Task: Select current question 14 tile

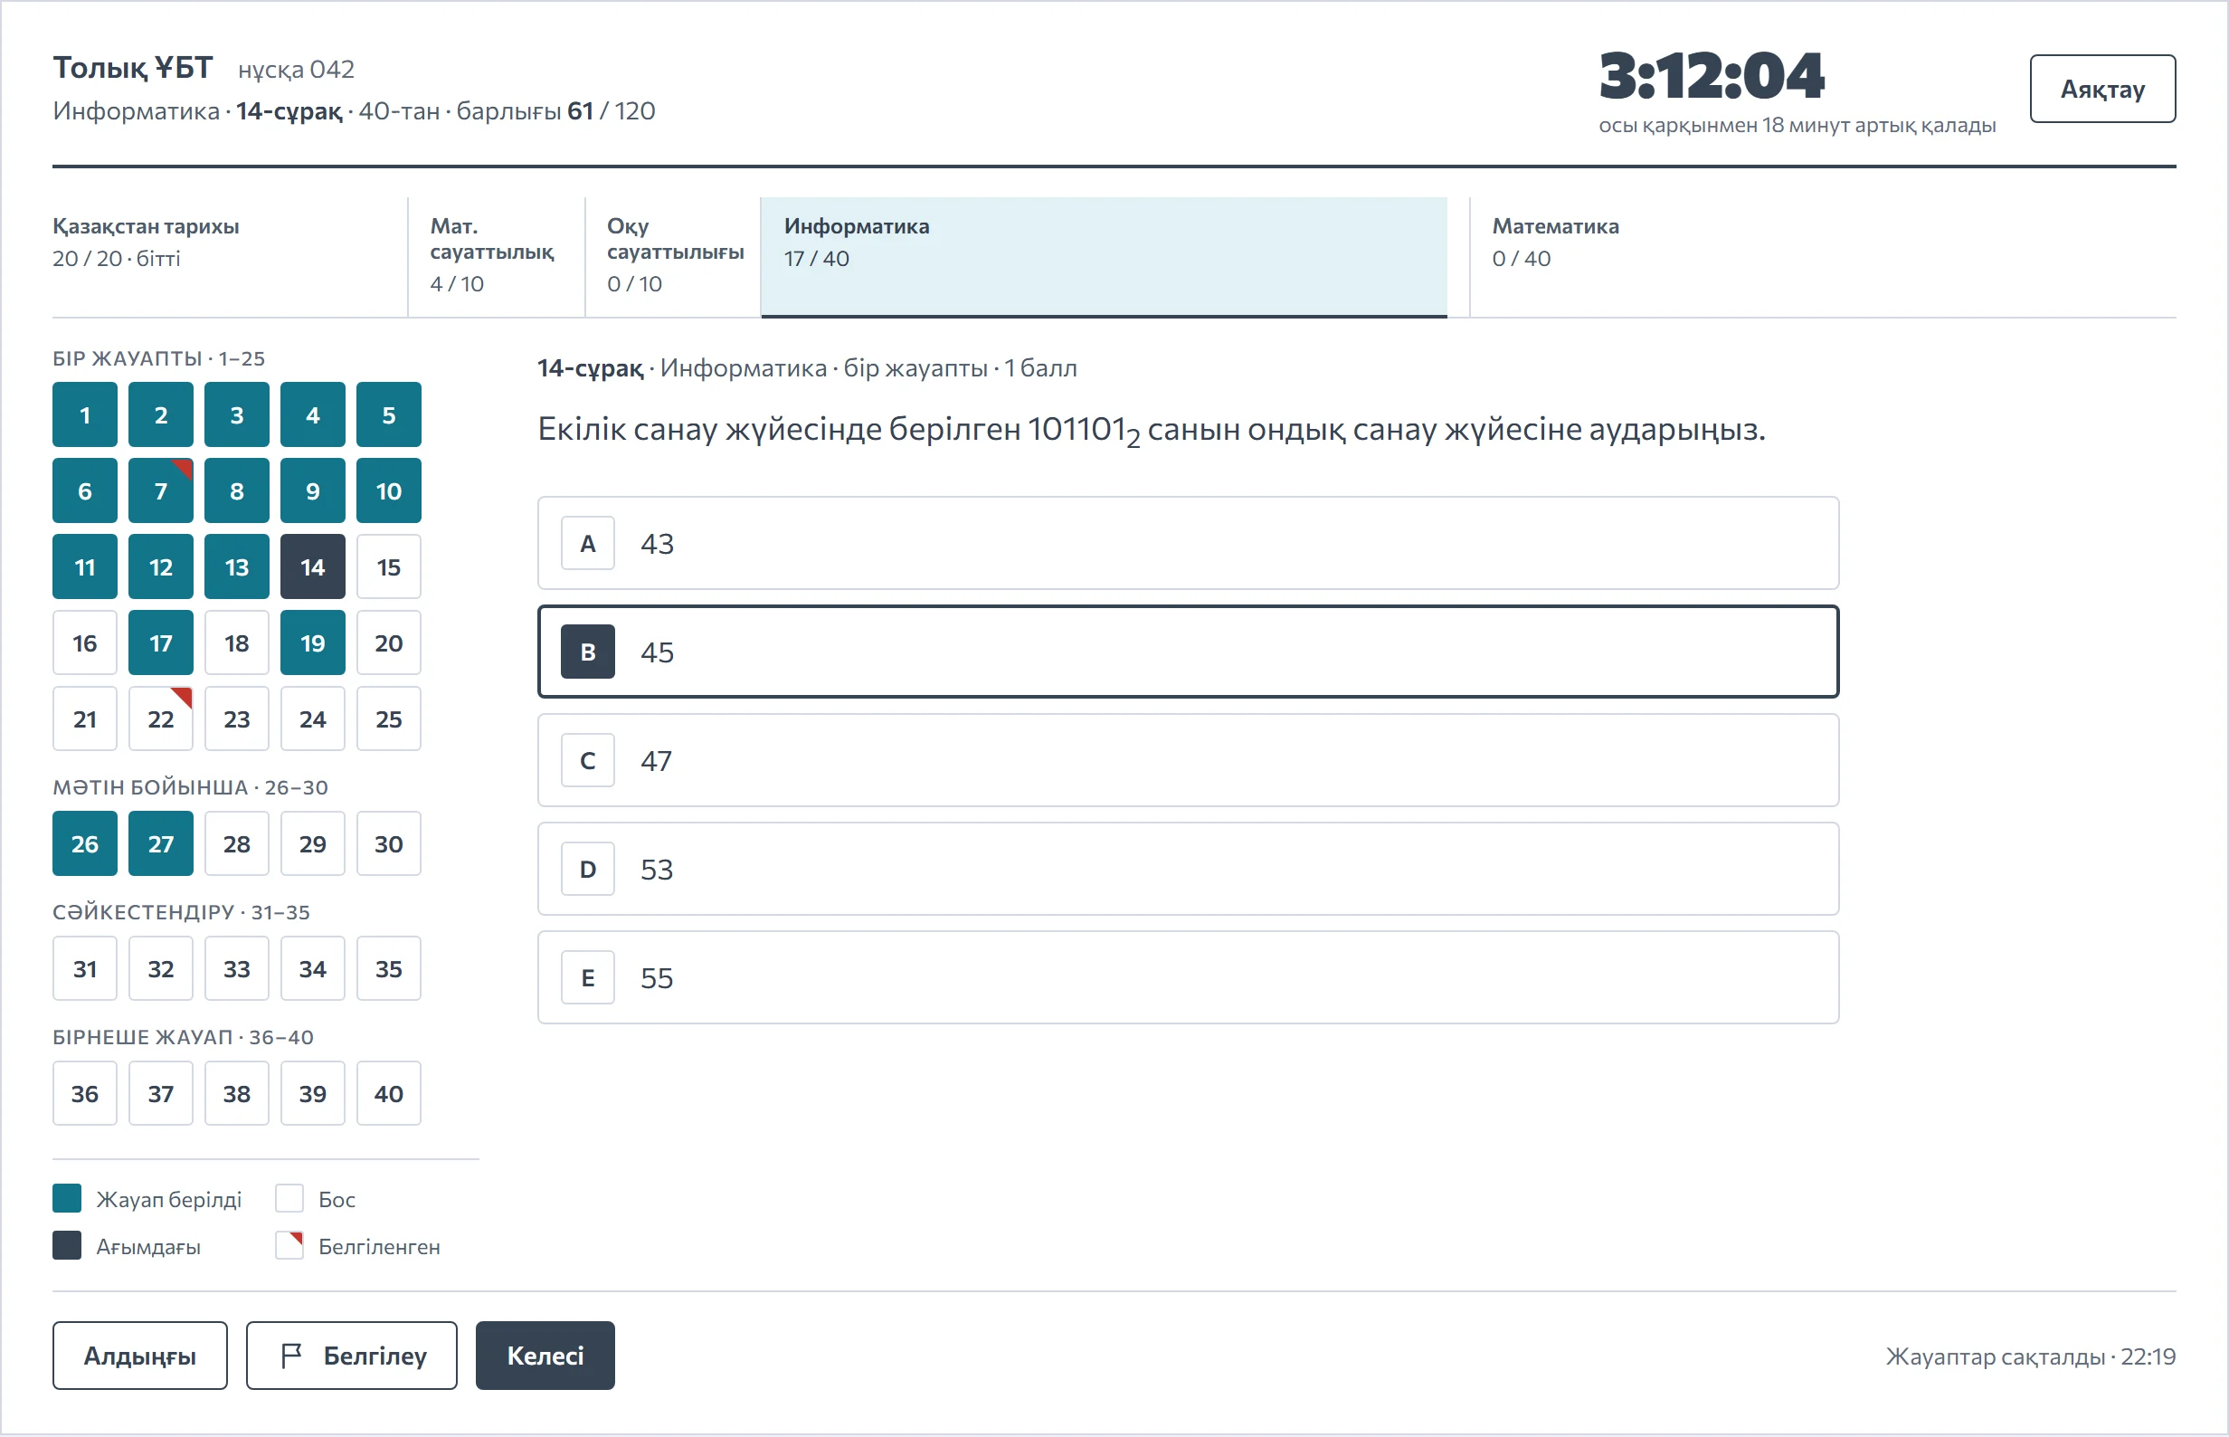Action: point(312,566)
